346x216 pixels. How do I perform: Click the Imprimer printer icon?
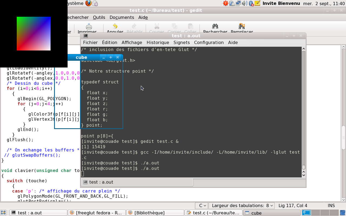click(x=89, y=26)
